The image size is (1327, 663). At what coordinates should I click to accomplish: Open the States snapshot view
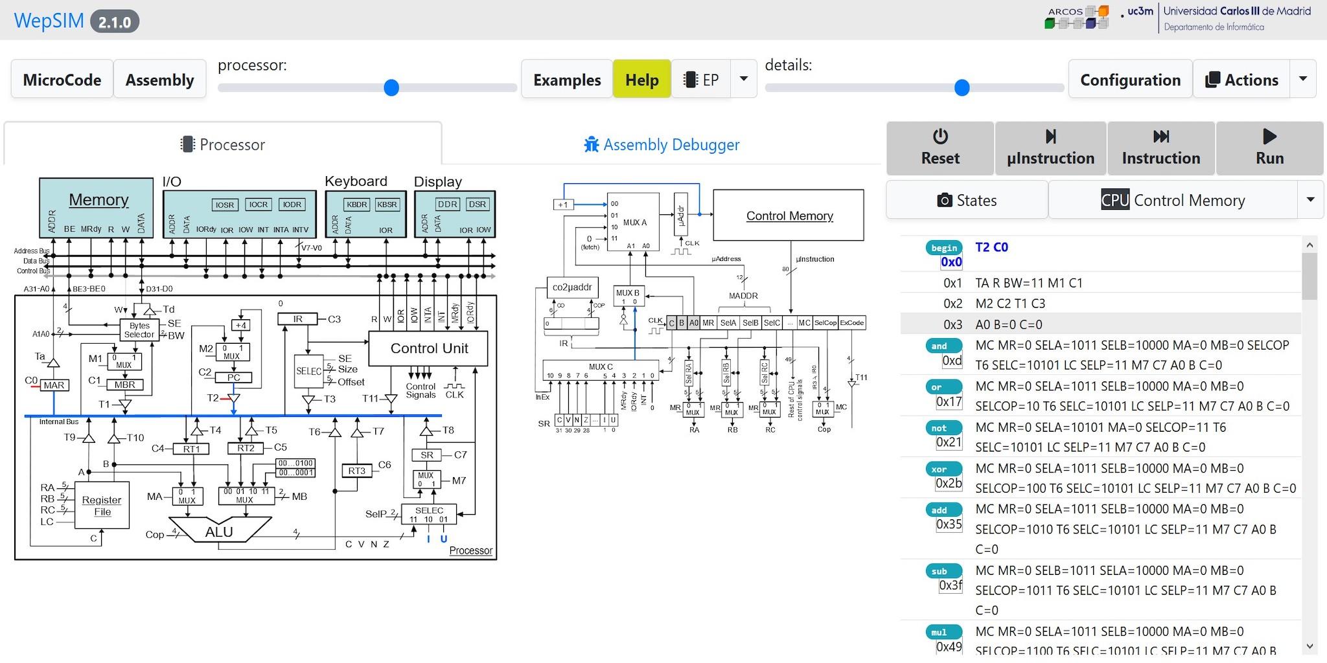(967, 200)
